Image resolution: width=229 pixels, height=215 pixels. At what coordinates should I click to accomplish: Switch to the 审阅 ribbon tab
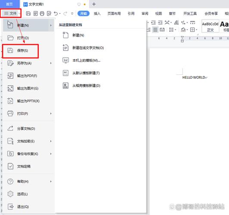click(145, 14)
